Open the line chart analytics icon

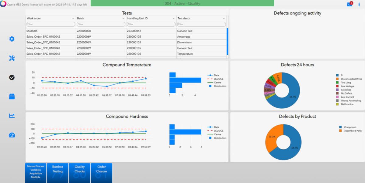pos(12,116)
